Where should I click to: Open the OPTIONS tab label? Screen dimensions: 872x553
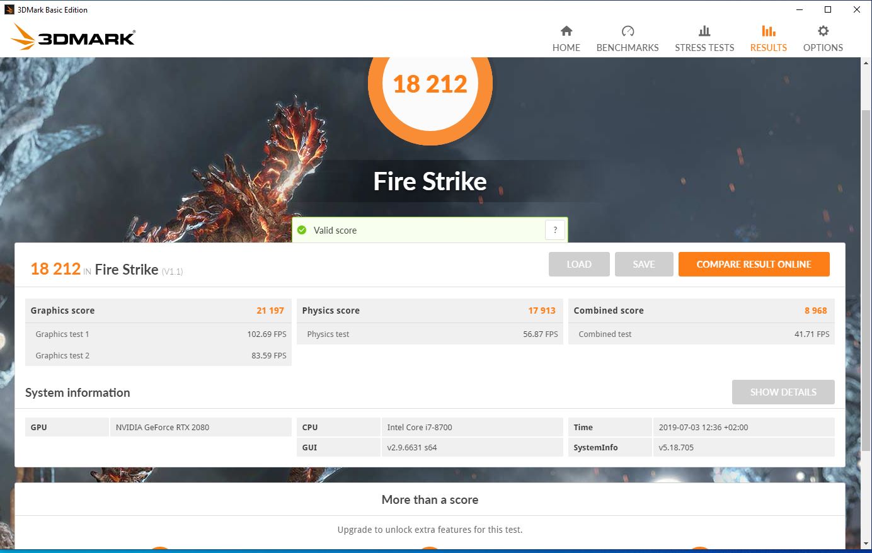coord(823,48)
